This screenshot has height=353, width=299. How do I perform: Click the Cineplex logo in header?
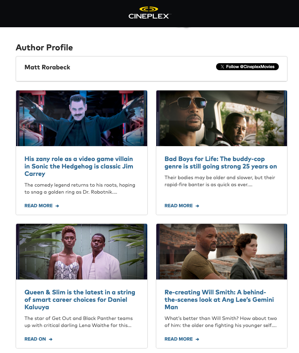(149, 13)
